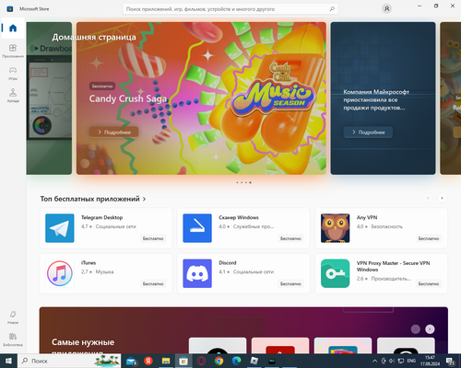Click Microsoft Store icon in taskbar
This screenshot has width=461, height=368.
[x=183, y=361]
